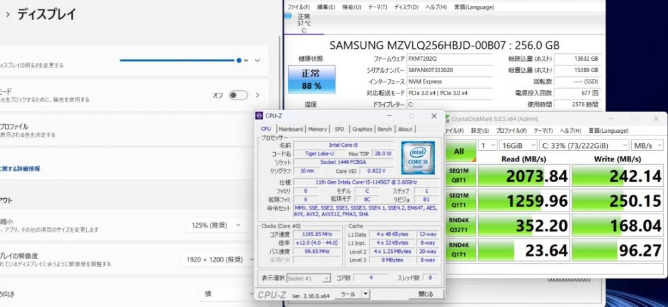The image size is (668, 307).
Task: Click the power-on count value 677 回
Action: pyautogui.click(x=578, y=93)
